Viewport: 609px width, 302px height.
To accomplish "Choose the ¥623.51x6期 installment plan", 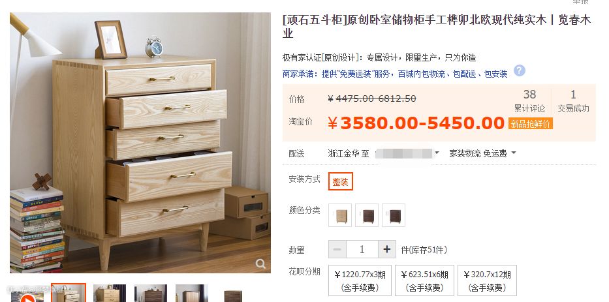I will [424, 280].
